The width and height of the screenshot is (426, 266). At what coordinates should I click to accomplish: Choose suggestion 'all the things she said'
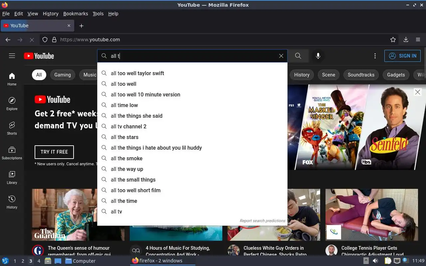pyautogui.click(x=192, y=116)
